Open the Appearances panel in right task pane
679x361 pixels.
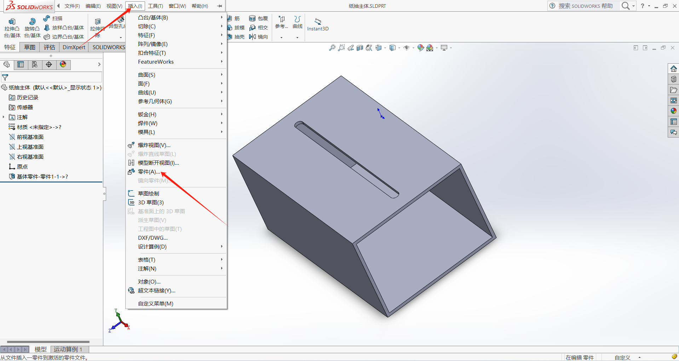(673, 111)
